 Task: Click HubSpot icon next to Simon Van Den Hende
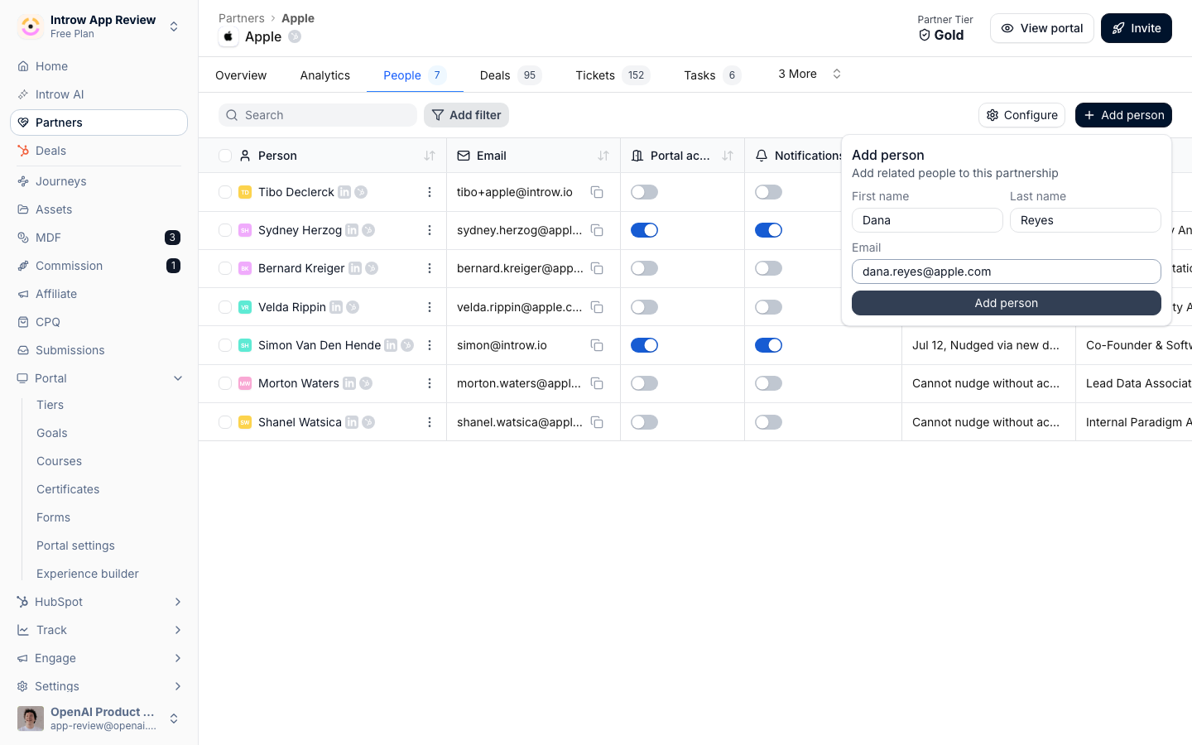click(407, 345)
